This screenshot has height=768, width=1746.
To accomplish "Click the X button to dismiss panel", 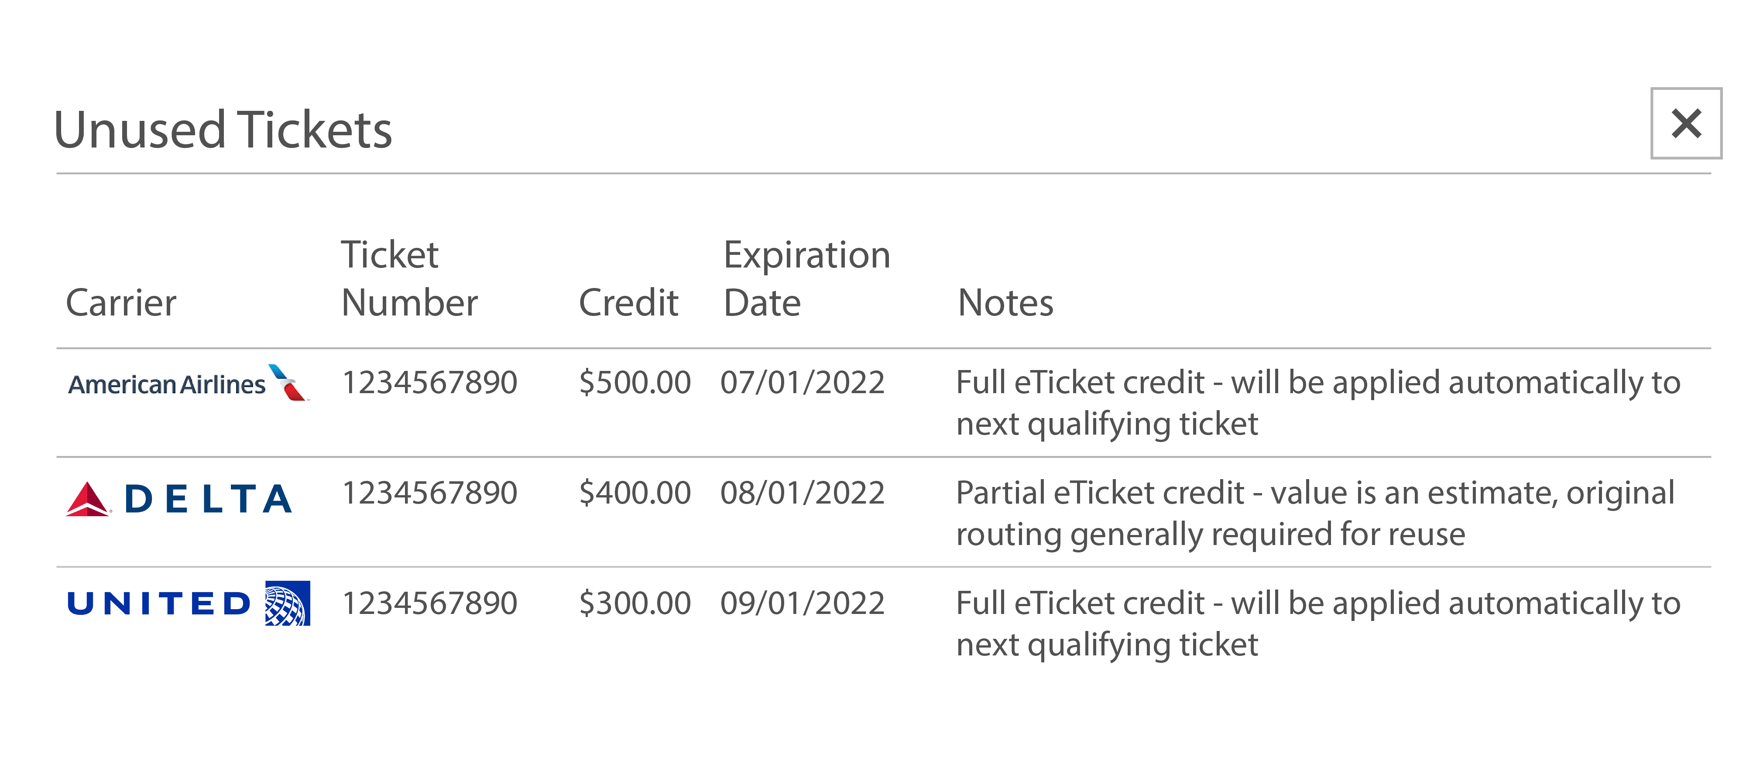I will [1687, 126].
